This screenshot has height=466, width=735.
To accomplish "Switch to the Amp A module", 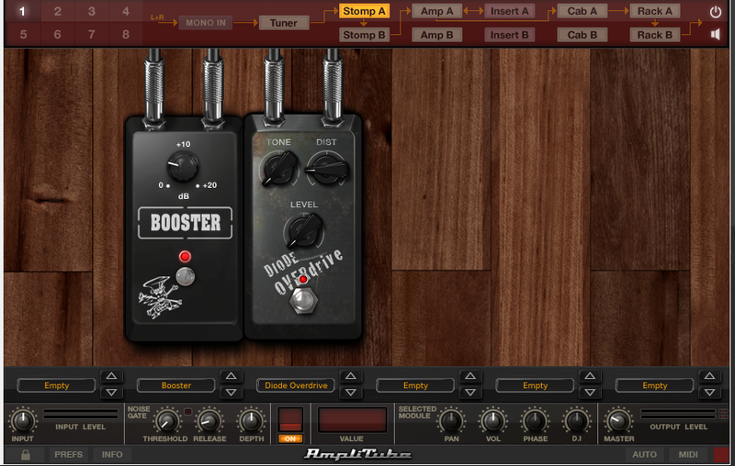I will [x=437, y=11].
